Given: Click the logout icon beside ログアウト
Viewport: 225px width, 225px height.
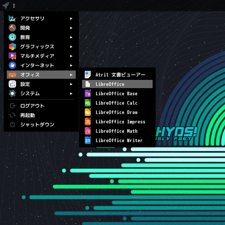Looking at the screenshot, I should [12, 106].
